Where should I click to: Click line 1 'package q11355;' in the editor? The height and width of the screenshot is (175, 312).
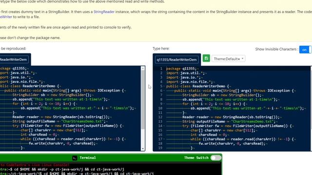click(181, 69)
